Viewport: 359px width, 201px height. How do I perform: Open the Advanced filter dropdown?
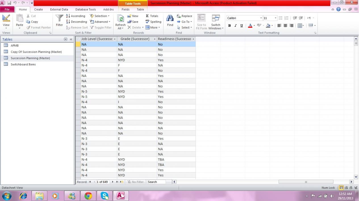[100, 22]
